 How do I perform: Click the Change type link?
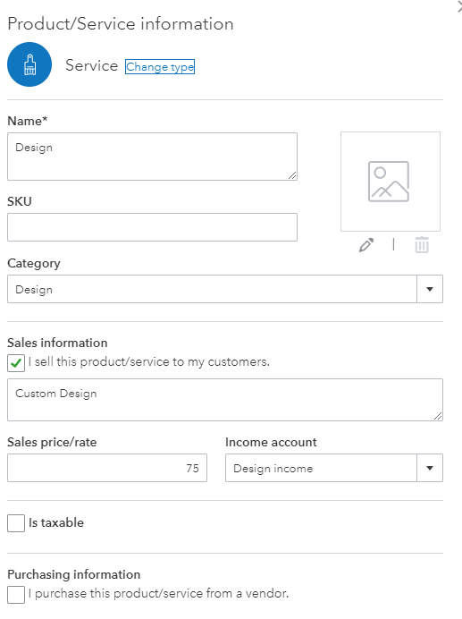160,67
